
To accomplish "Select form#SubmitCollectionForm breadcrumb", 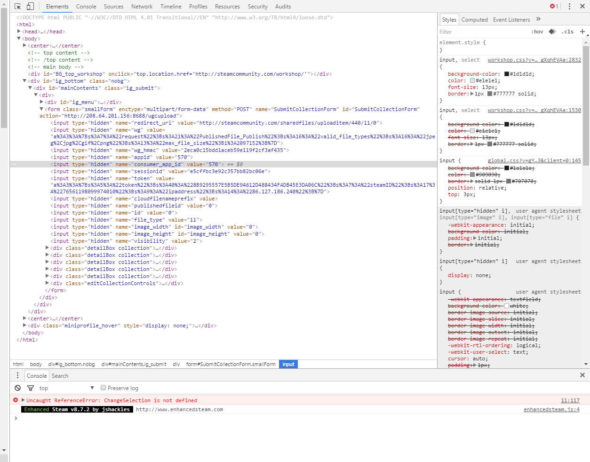I will point(231,364).
